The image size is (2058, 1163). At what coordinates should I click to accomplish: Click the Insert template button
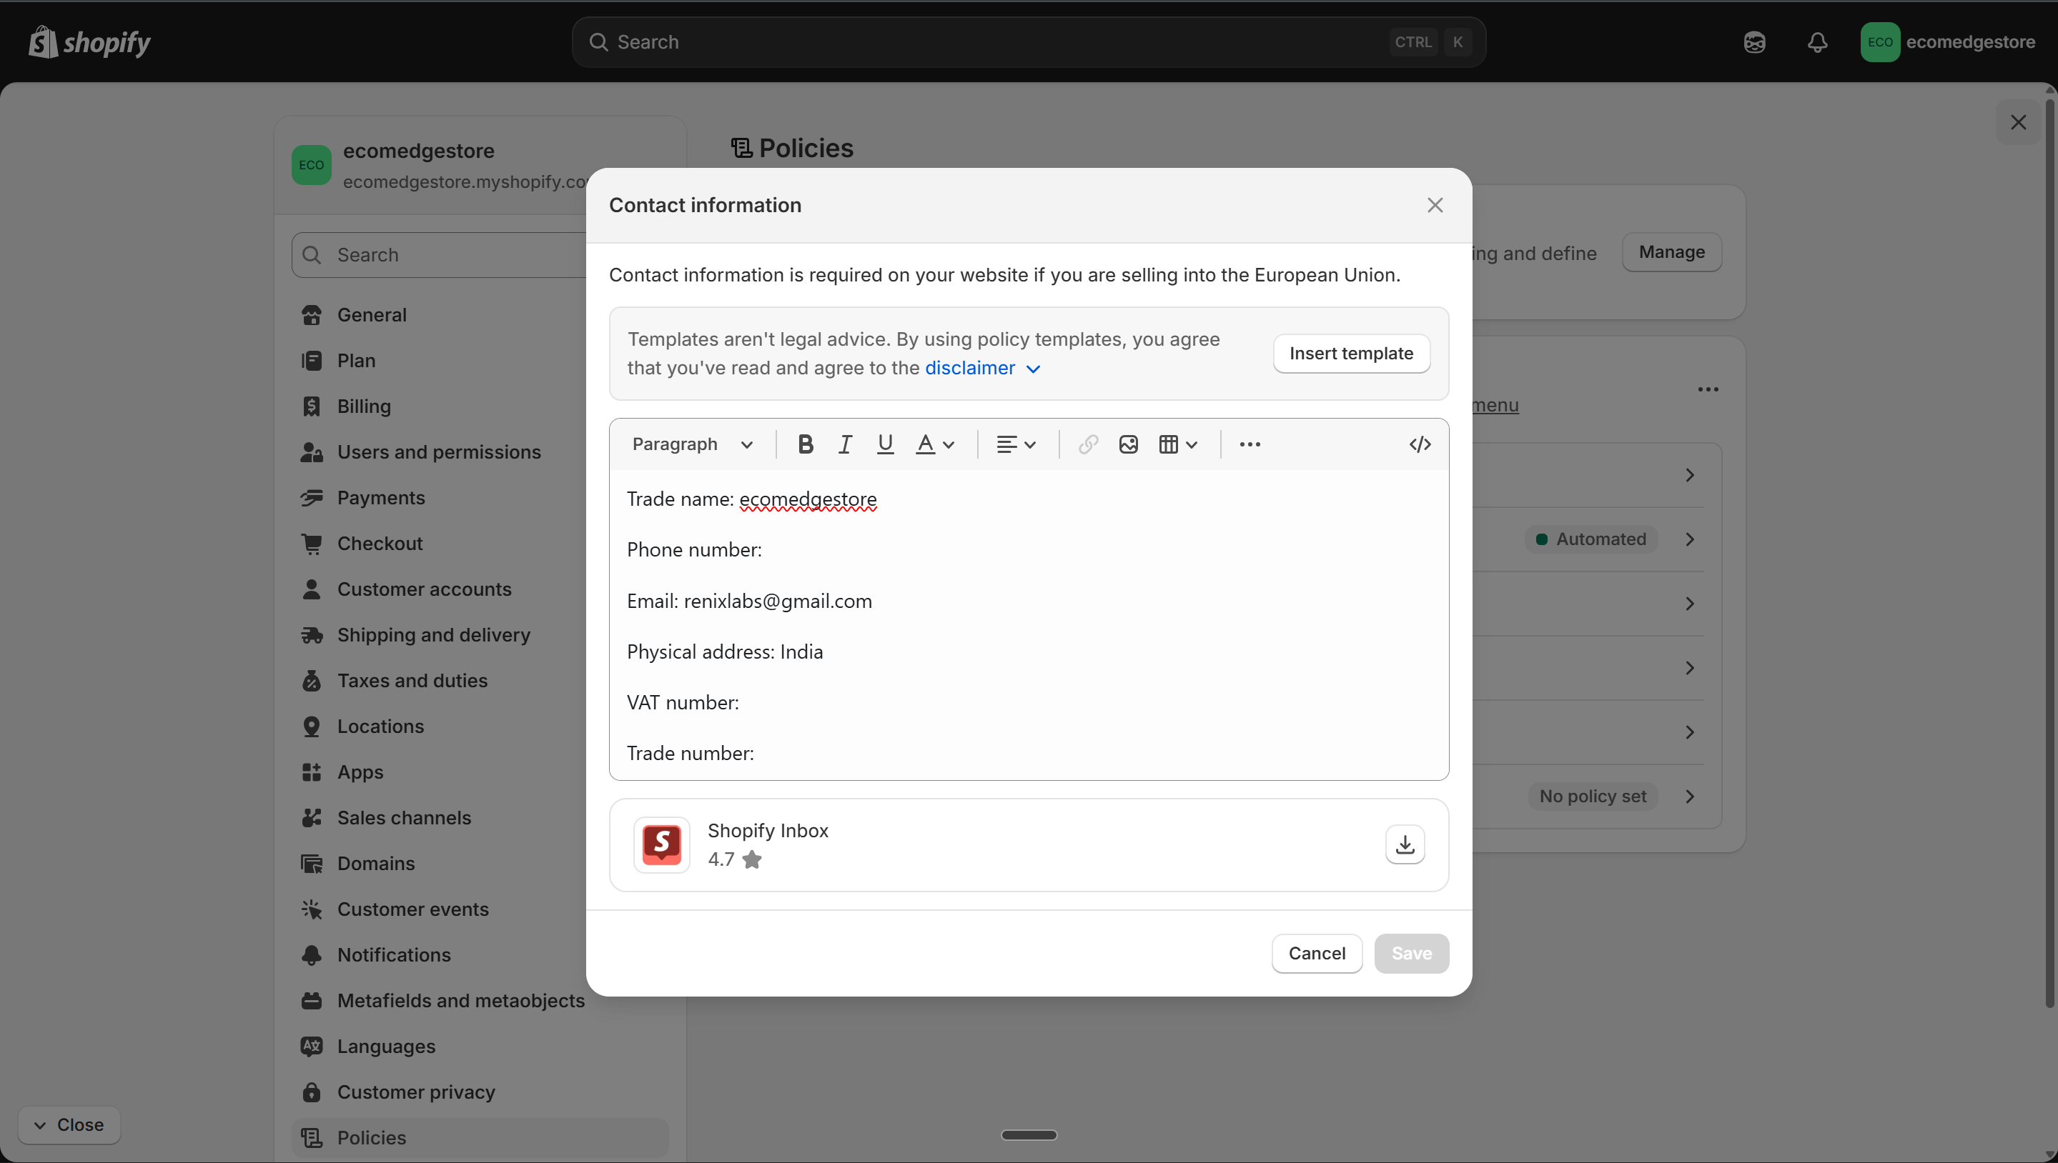click(x=1352, y=353)
